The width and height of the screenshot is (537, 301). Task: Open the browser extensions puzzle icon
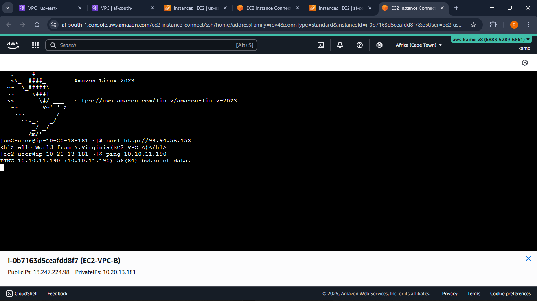click(x=493, y=24)
